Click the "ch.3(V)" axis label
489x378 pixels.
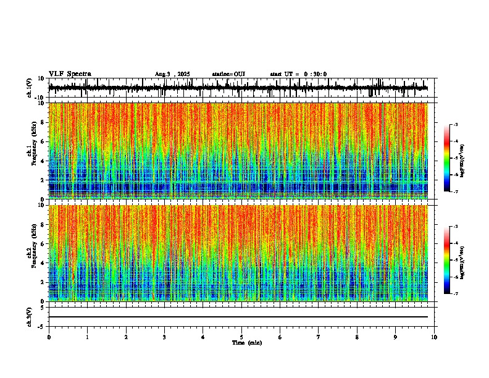[x=30, y=317]
